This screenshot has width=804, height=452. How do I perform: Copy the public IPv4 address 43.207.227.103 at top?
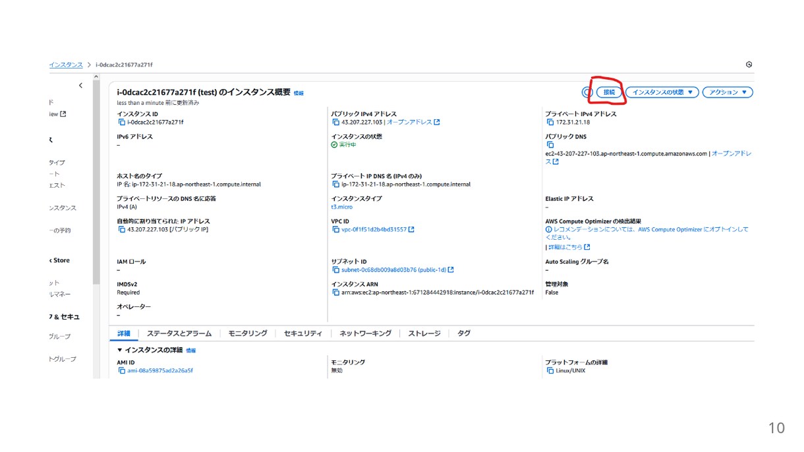pyautogui.click(x=335, y=123)
